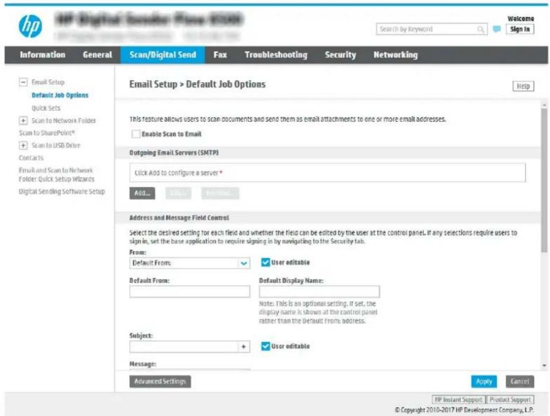
Task: Toggle User editable for Subject field
Action: click(265, 346)
